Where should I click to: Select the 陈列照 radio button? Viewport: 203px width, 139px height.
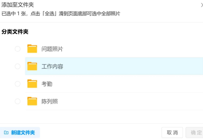click(x=17, y=101)
